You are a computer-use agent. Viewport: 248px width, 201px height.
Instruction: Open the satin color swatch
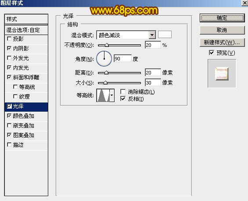(x=165, y=35)
